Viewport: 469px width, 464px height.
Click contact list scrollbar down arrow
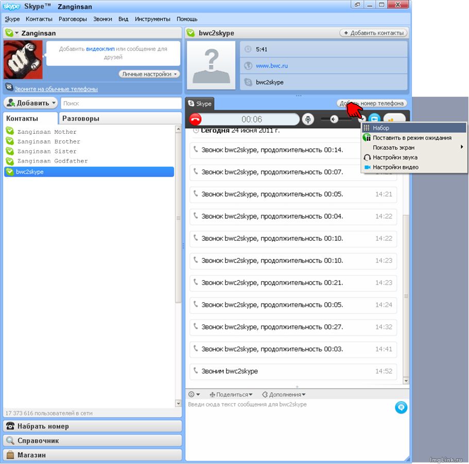(178, 403)
